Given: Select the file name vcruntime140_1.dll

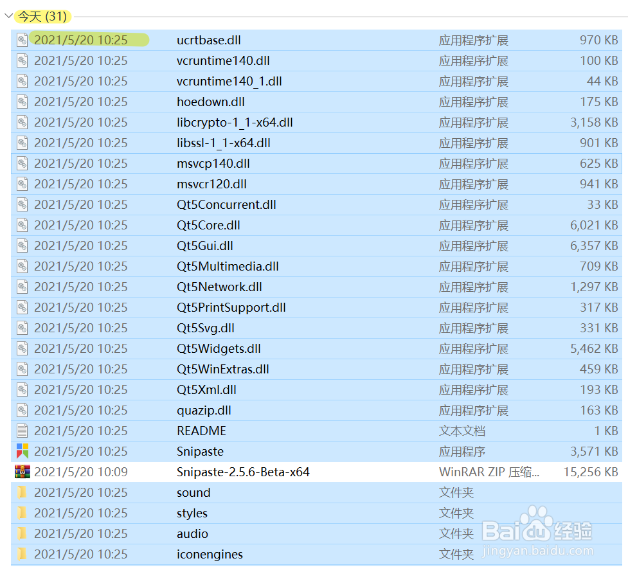Looking at the screenshot, I should click(229, 82).
